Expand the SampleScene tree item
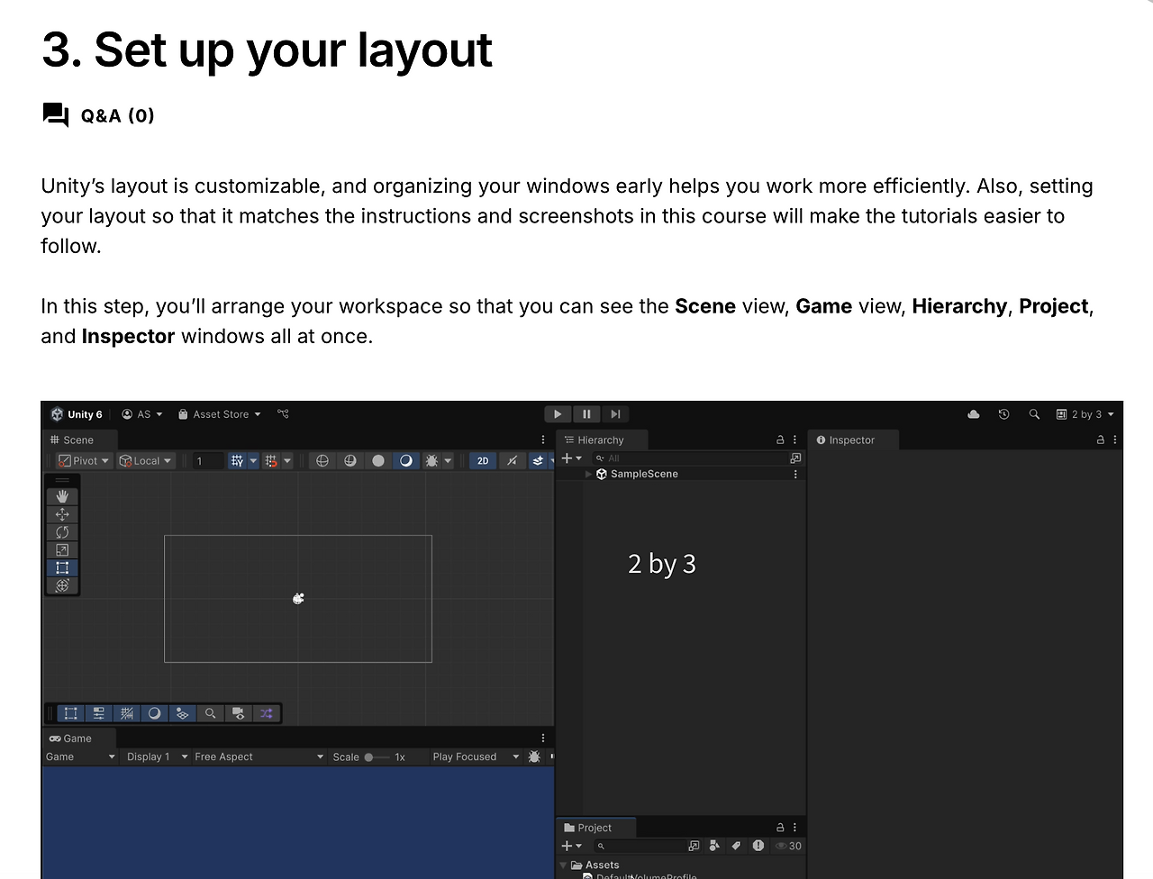Viewport: 1153px width, 879px height. point(589,474)
